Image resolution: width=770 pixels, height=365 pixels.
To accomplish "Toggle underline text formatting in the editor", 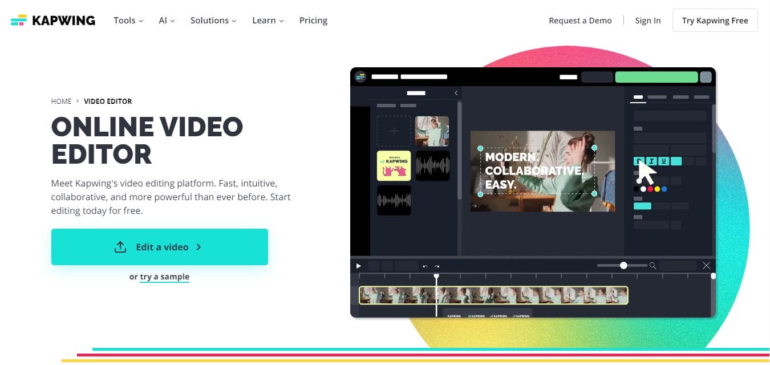I will coord(663,161).
